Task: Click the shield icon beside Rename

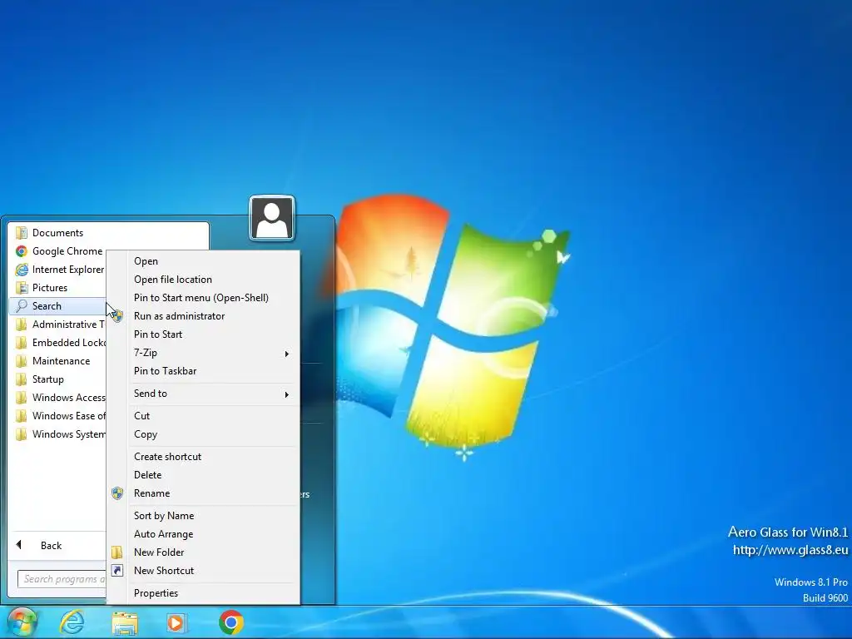Action: (x=117, y=493)
